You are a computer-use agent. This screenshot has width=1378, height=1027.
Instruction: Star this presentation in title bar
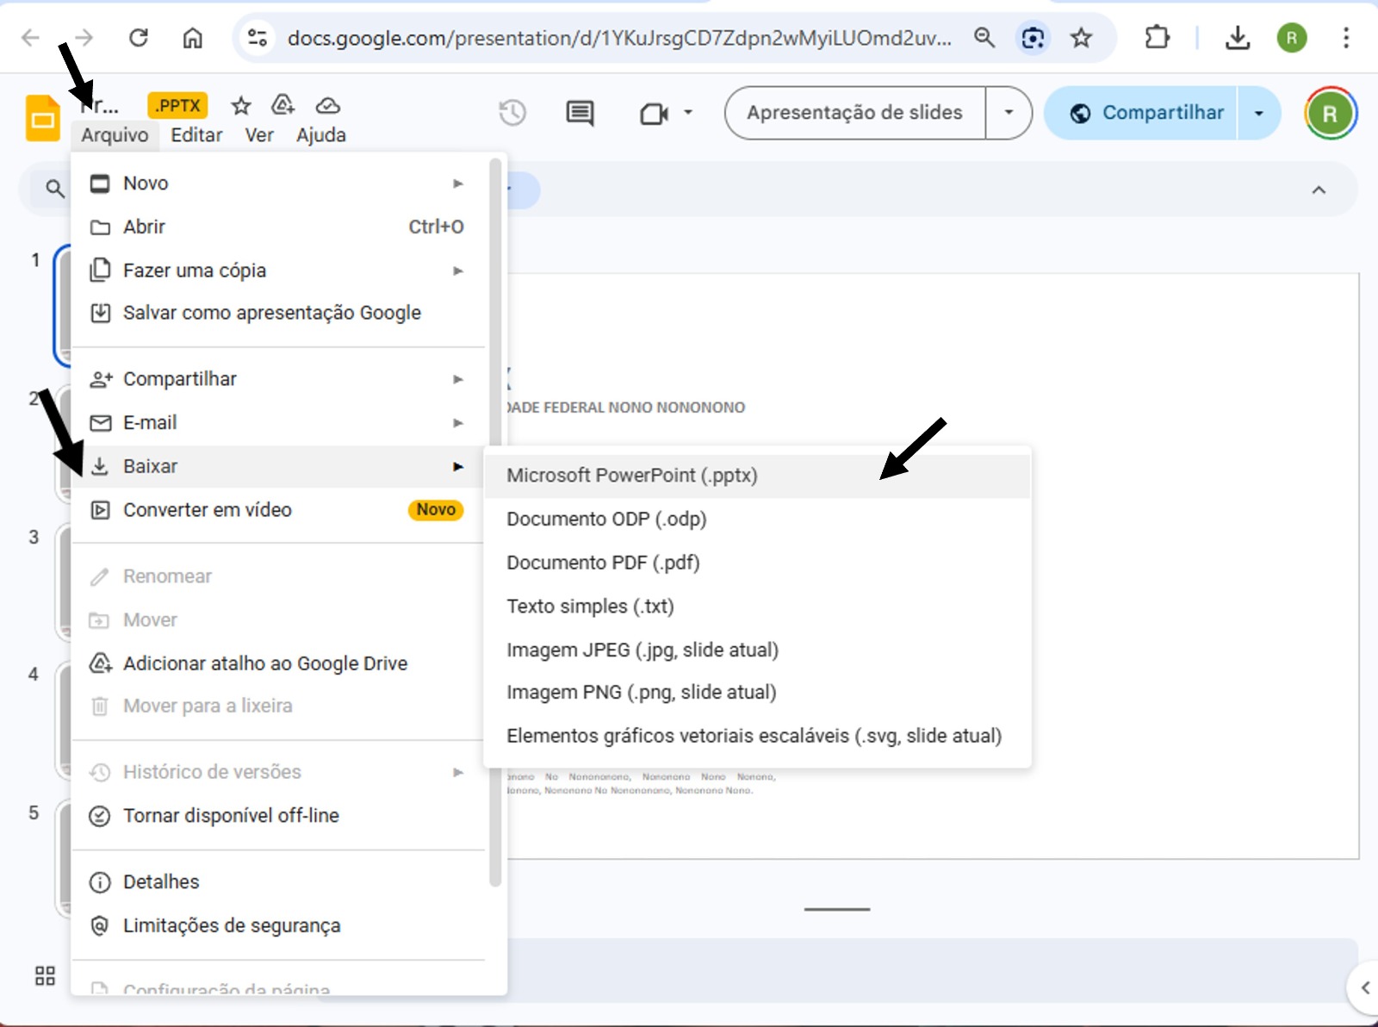[241, 106]
